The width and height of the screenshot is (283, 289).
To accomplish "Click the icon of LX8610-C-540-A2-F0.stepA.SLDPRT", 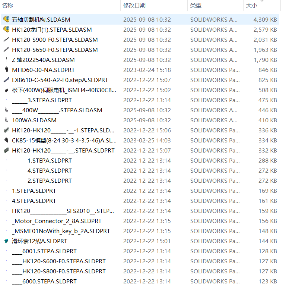I will tap(6, 80).
